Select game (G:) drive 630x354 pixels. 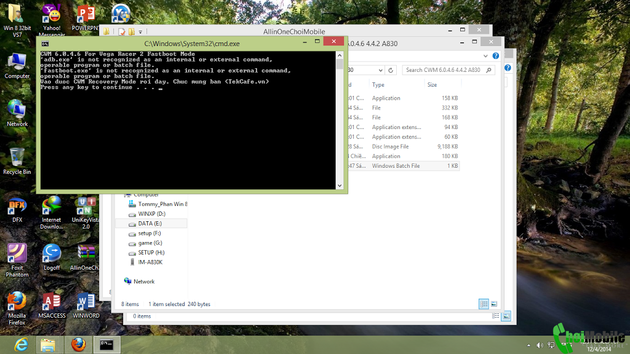[x=145, y=243]
